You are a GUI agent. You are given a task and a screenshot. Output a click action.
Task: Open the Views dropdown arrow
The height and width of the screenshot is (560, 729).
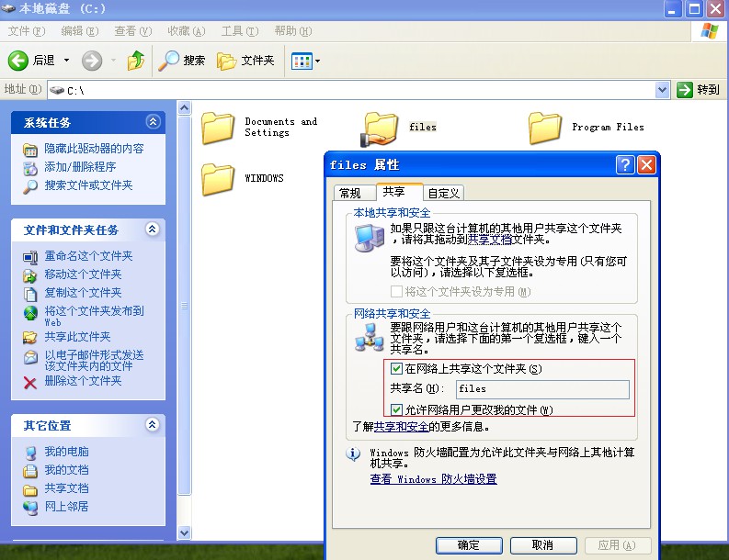click(x=317, y=61)
